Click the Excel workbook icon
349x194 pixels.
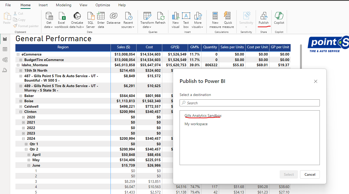pos(62,16)
